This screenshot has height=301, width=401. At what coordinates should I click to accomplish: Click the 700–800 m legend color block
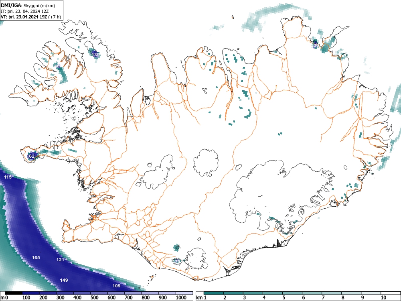(133, 293)
